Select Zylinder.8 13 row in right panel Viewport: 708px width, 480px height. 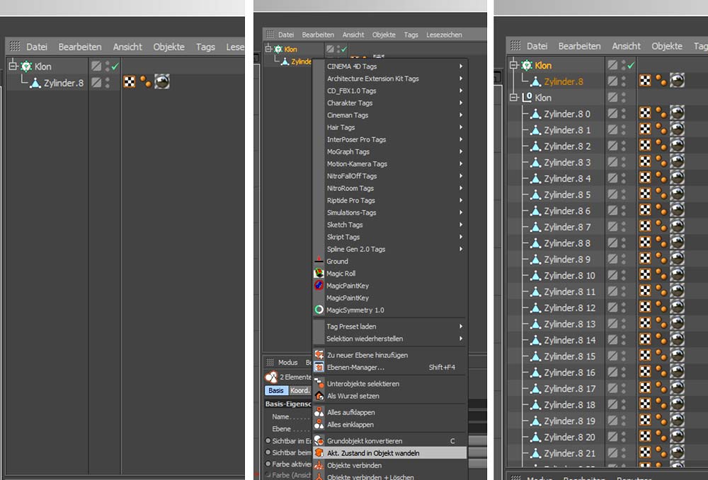570,324
